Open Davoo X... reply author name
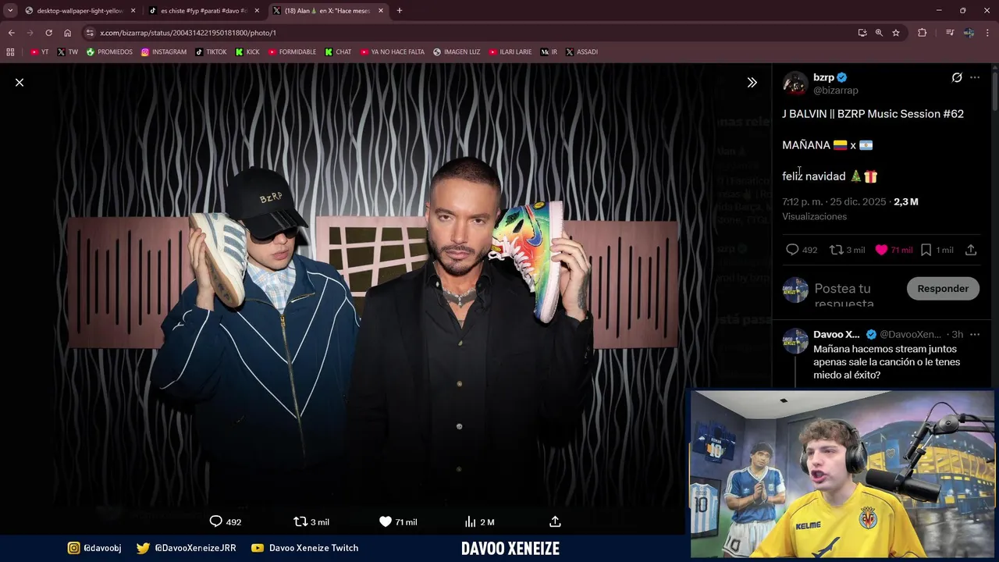 pyautogui.click(x=837, y=334)
